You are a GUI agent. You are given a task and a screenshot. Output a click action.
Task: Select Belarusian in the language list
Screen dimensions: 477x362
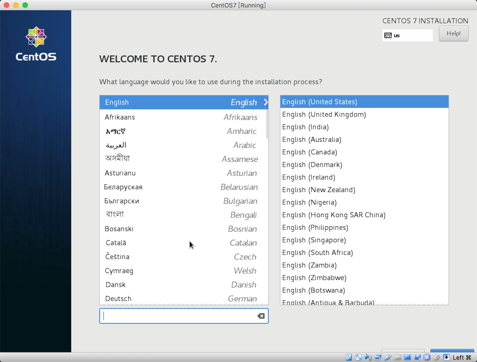coord(184,187)
